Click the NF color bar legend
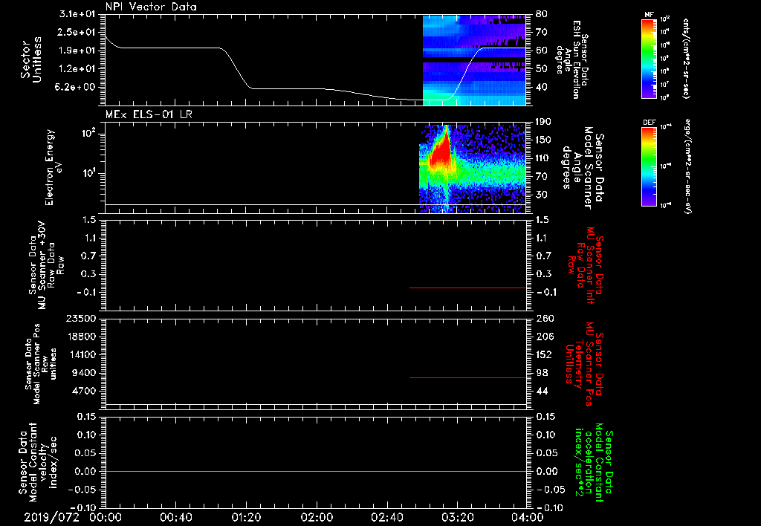The height and width of the screenshot is (526, 761). (x=649, y=59)
